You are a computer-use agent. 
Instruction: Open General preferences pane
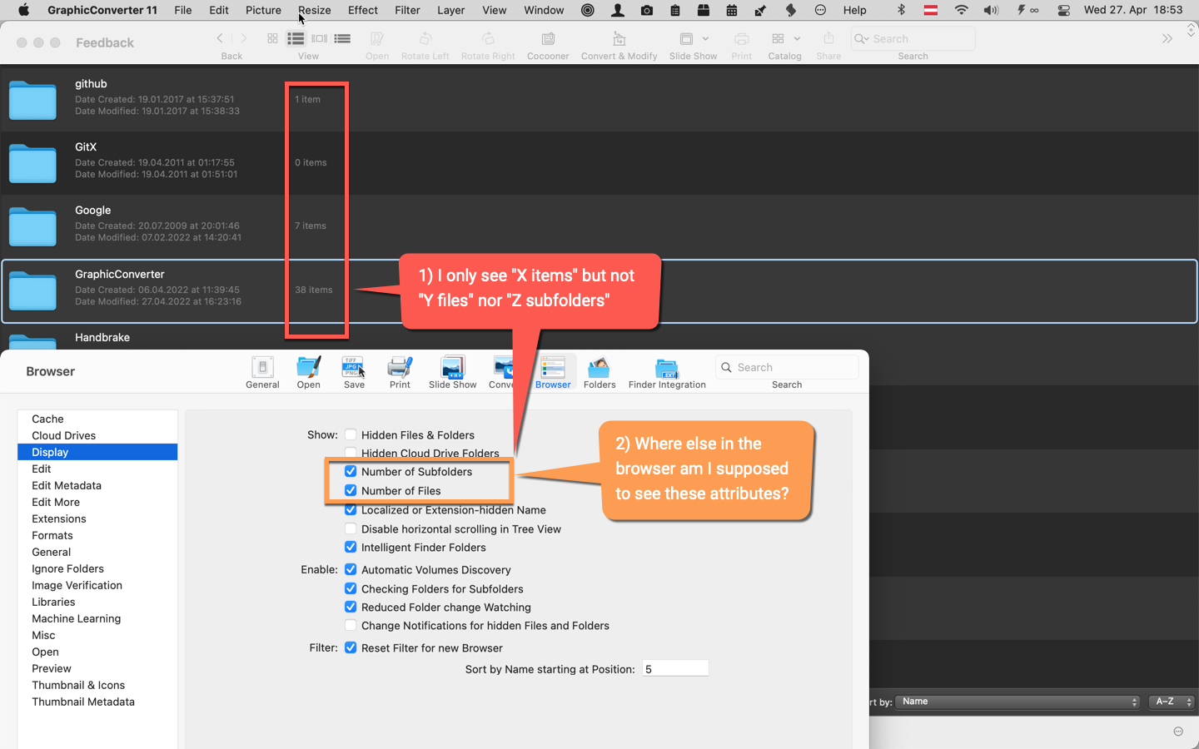[x=262, y=372]
